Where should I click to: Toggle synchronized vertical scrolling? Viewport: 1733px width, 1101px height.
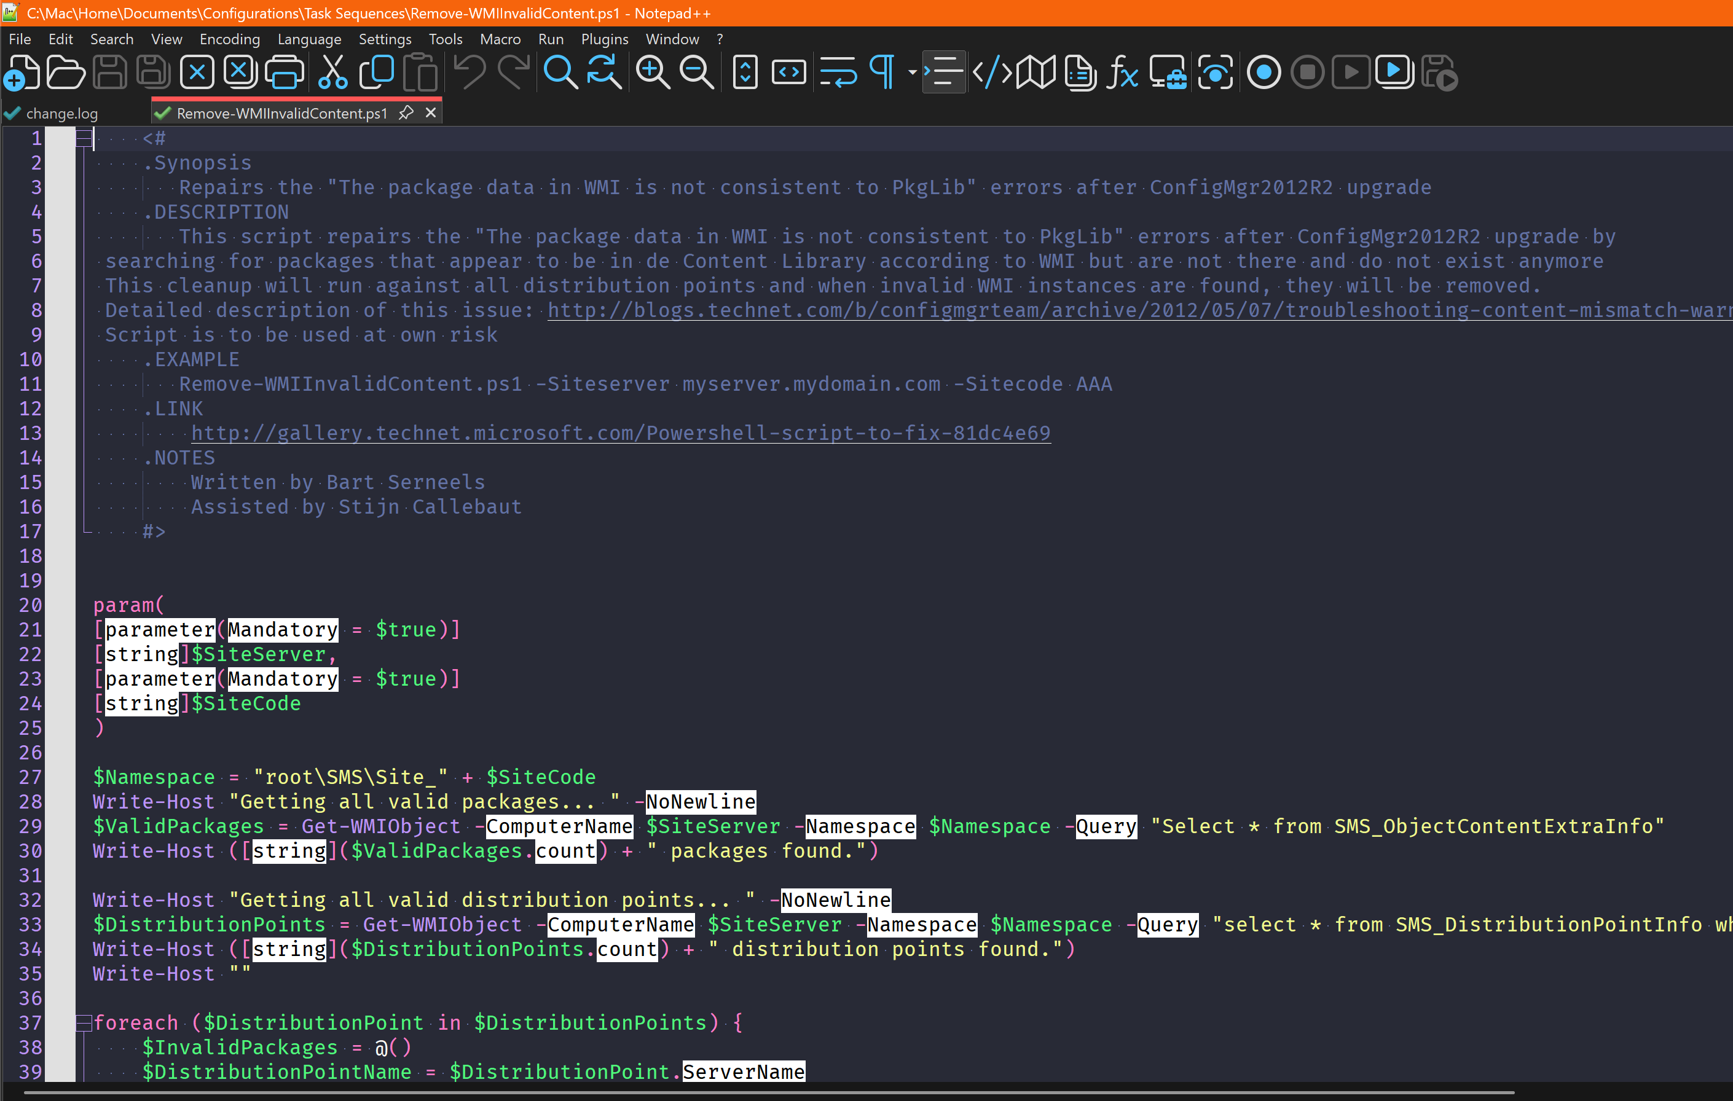click(745, 72)
